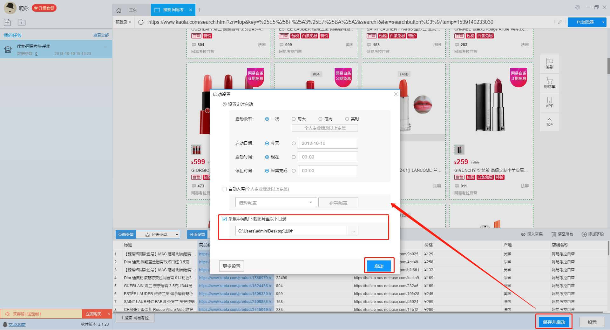Image resolution: width=610 pixels, height=330 pixels.
Task: Click 查看全部 link
Action: pyautogui.click(x=101, y=35)
